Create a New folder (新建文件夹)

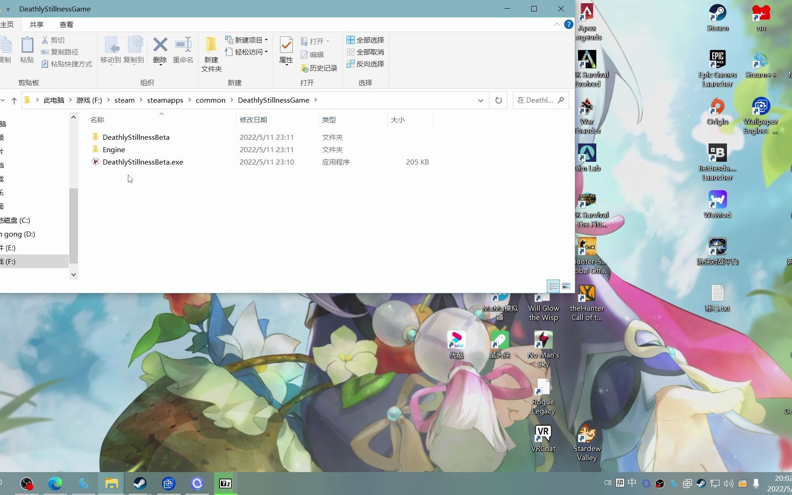click(211, 54)
